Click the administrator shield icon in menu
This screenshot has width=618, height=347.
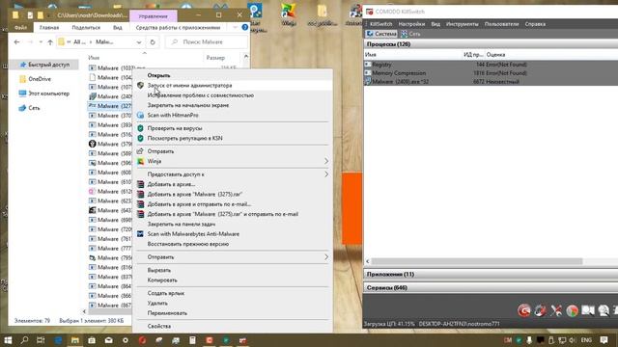(140, 85)
